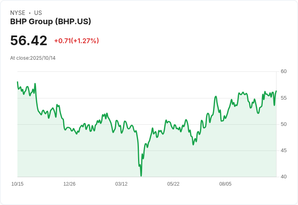This screenshot has width=298, height=205.
Task: Pick the 05/22 date on the x-axis
Action: click(x=173, y=184)
